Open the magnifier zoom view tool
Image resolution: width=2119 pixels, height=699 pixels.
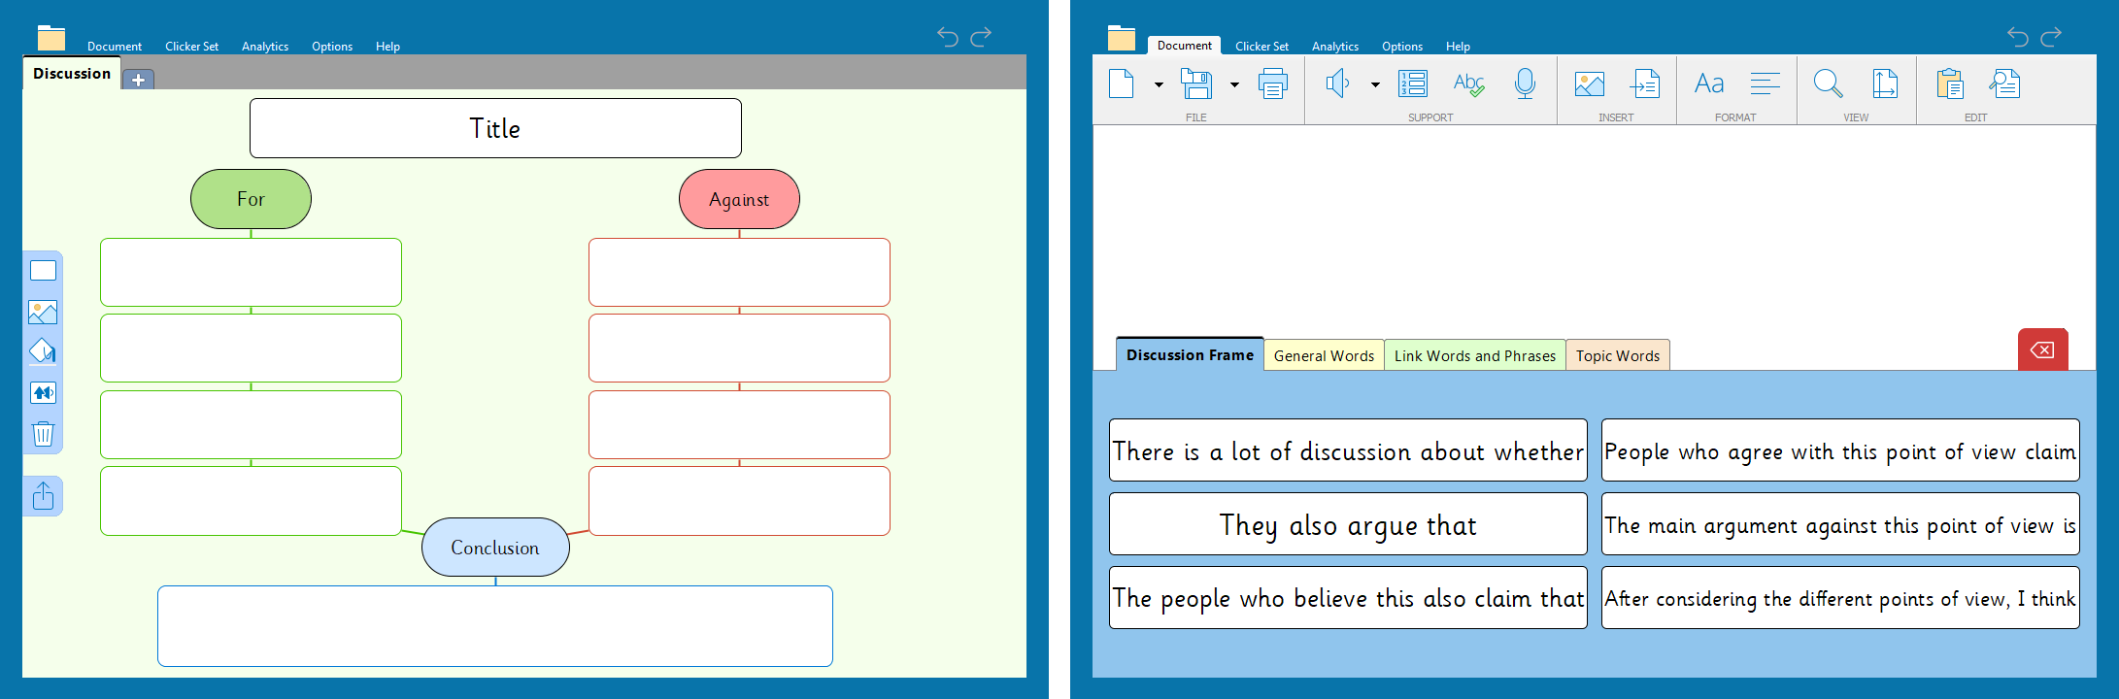point(1828,84)
